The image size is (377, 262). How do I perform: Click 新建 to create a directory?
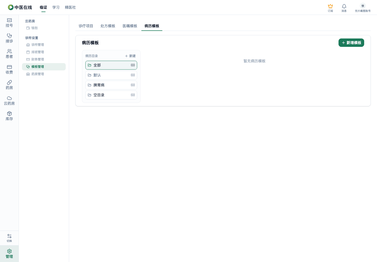pyautogui.click(x=130, y=56)
